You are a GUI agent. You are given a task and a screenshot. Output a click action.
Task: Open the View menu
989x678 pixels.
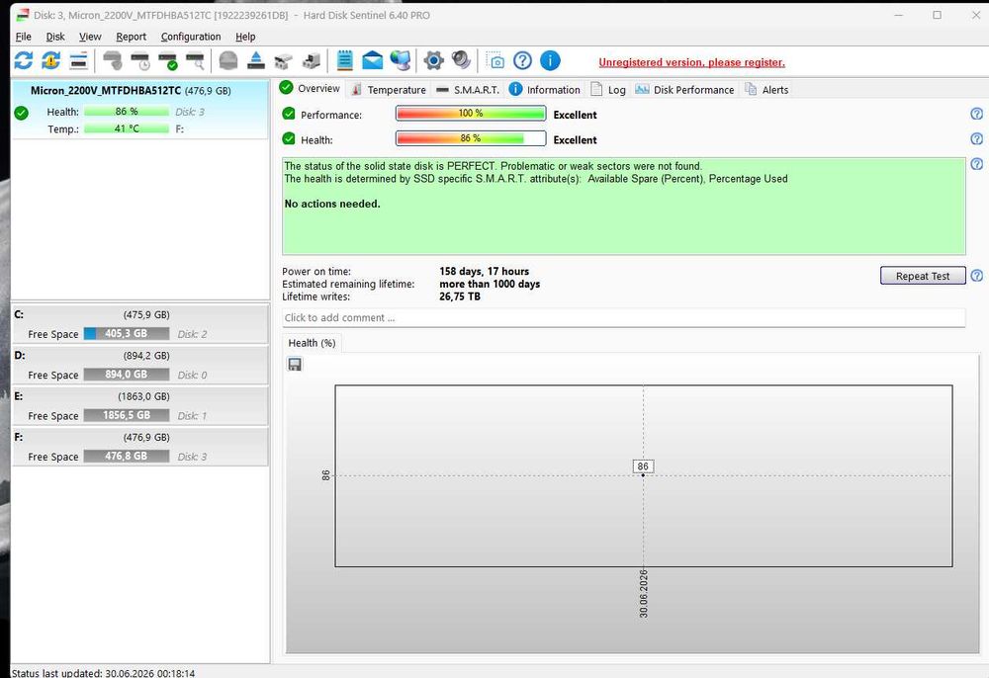coord(90,37)
